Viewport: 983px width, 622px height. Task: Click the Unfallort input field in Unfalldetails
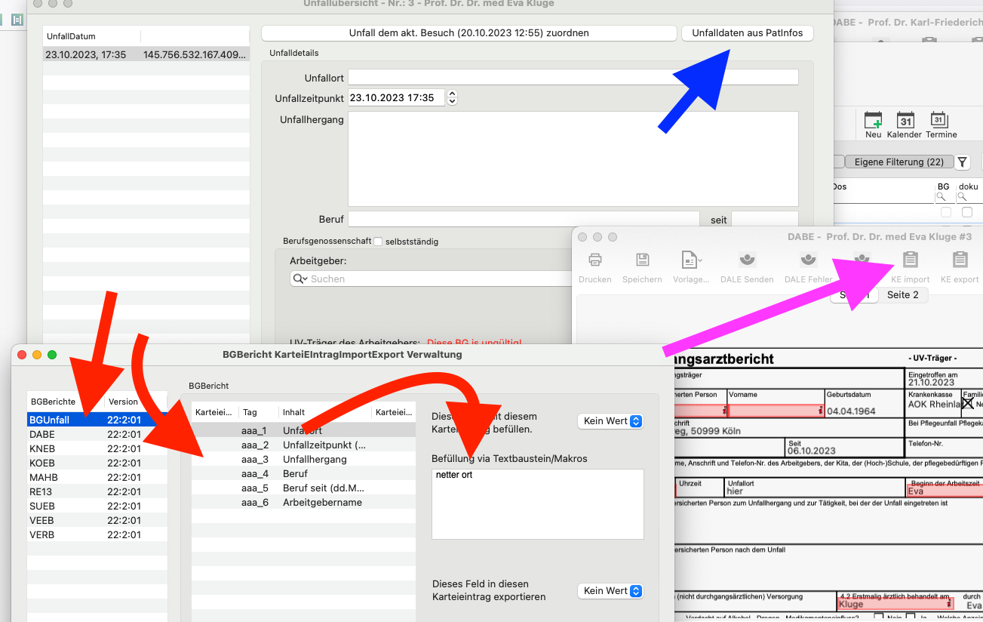(573, 77)
